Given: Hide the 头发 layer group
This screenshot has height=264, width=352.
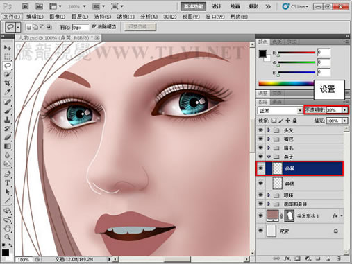Looking at the screenshot, I should 260,130.
